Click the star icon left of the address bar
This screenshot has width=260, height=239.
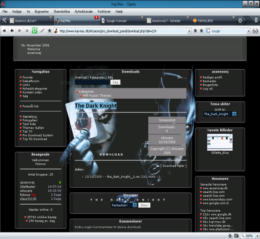49,30
